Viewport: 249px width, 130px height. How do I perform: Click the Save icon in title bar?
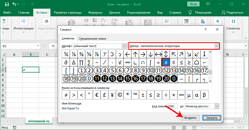click(x=7, y=4)
